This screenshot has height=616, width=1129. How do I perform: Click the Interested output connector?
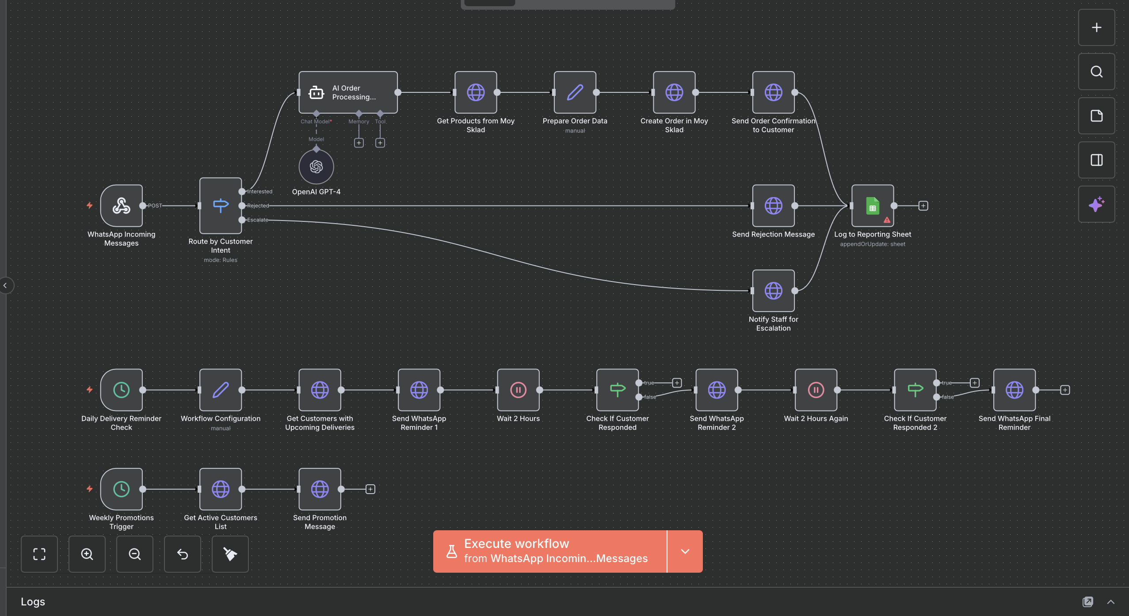click(x=242, y=191)
